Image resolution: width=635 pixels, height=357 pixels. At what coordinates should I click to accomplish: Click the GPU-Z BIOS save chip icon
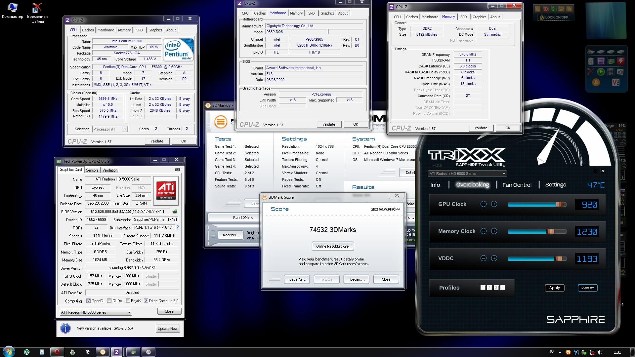click(x=175, y=212)
